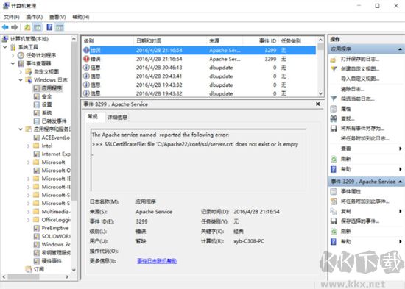Click the Back arrow in the toolbar
This screenshot has height=289, width=405.
(5, 27)
